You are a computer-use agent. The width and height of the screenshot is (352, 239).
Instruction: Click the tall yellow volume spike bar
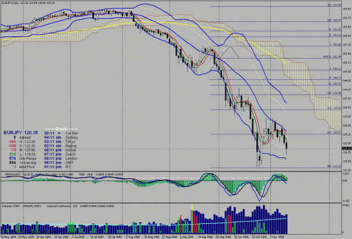[192, 219]
